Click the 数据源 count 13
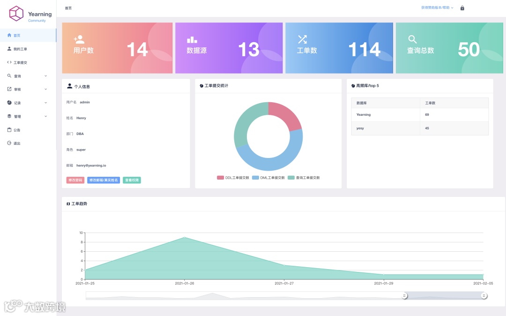 248,49
